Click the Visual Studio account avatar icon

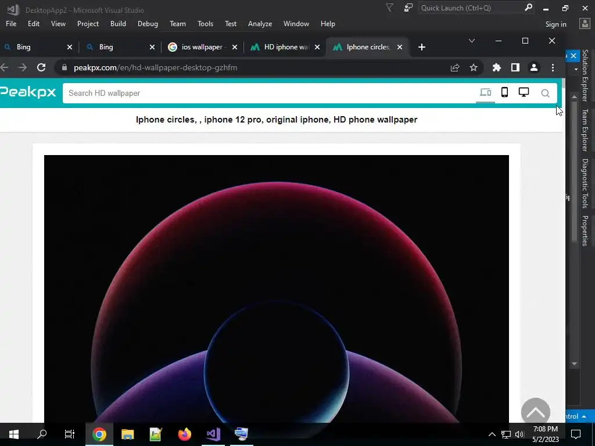pos(585,23)
